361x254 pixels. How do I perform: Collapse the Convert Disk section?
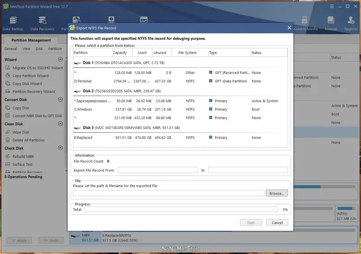click(x=60, y=100)
